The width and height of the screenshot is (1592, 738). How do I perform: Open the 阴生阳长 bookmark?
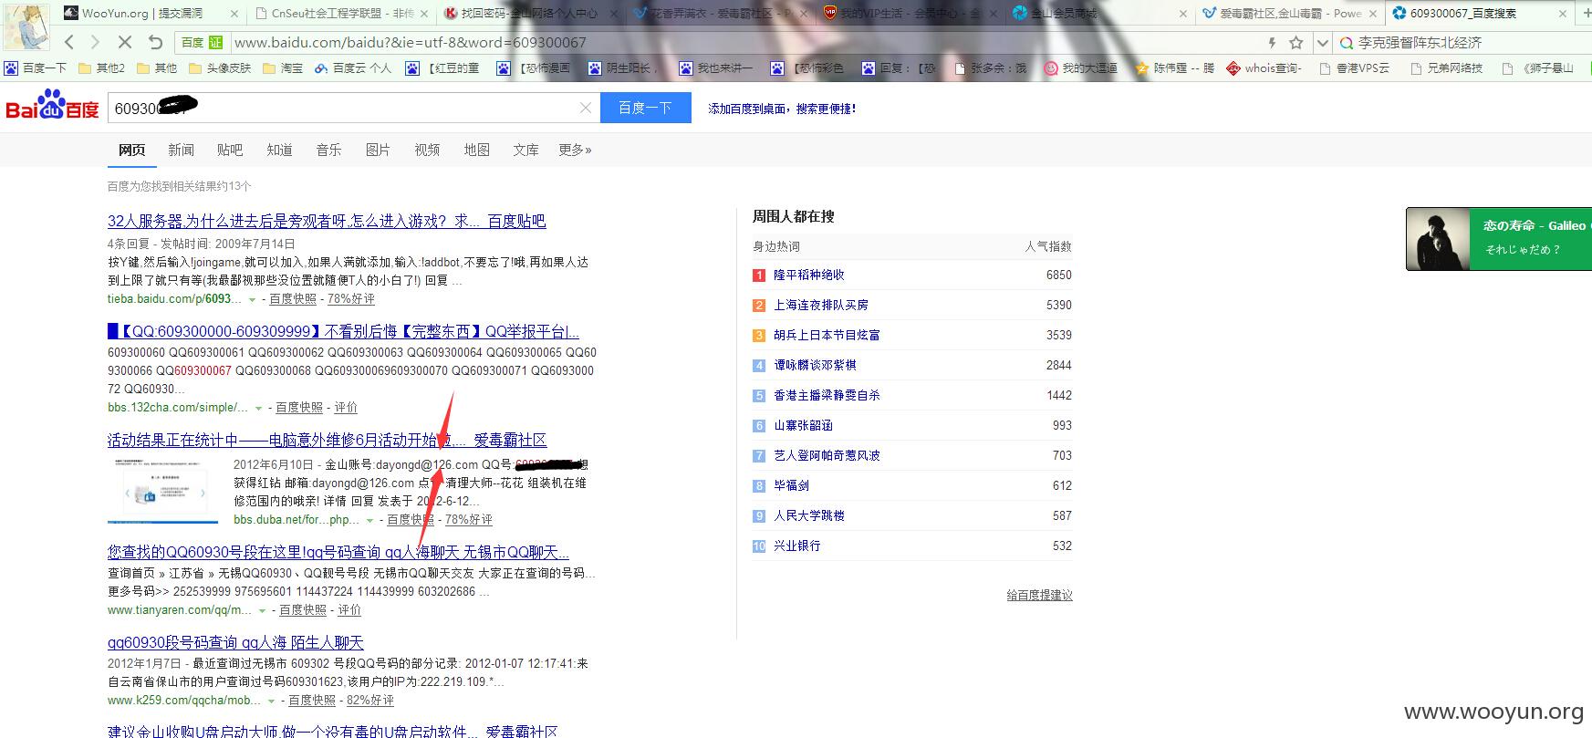(x=623, y=68)
